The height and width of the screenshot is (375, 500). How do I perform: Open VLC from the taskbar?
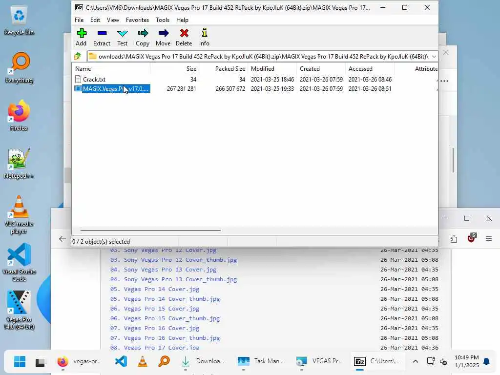[143, 361]
